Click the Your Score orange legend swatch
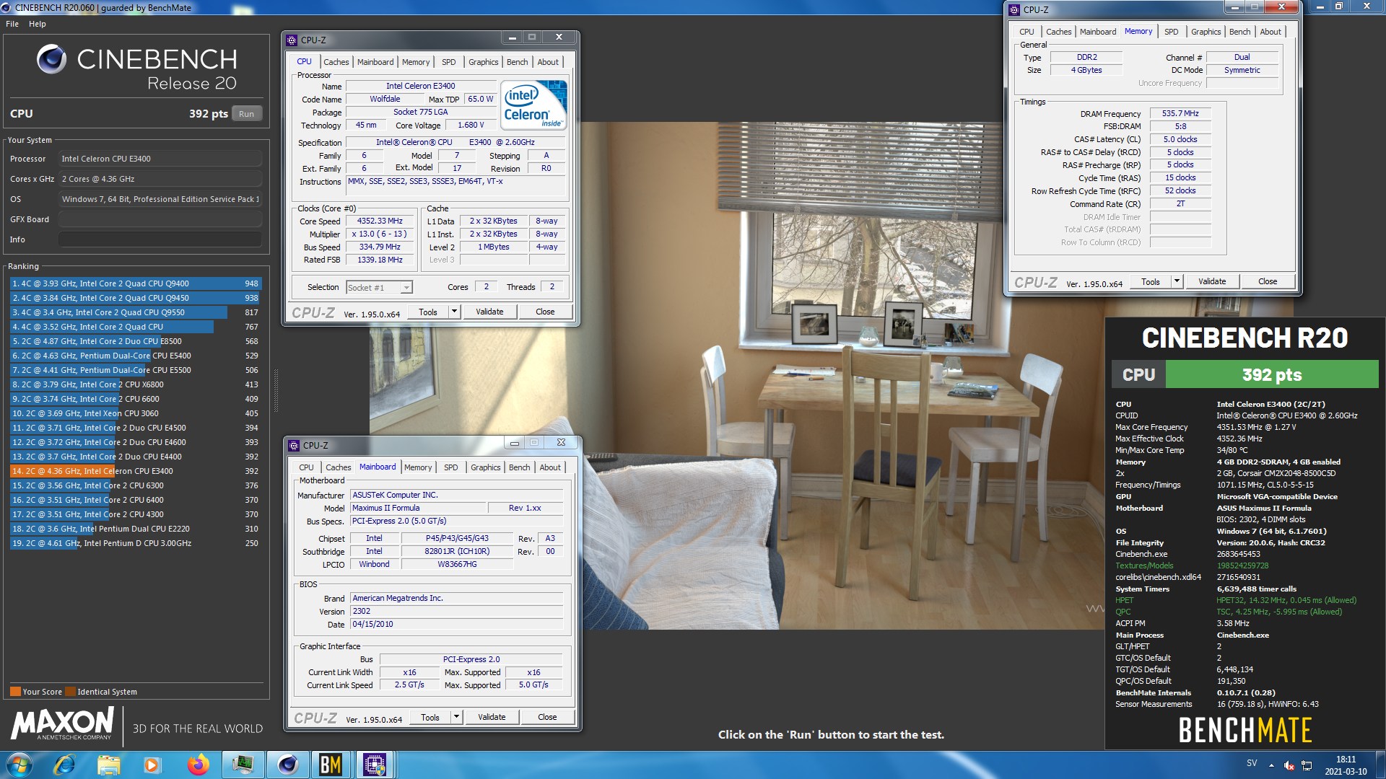Viewport: 1386px width, 779px height. (15, 692)
